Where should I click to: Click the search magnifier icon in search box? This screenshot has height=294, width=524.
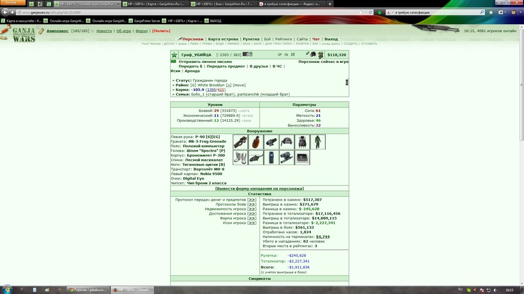pyautogui.click(x=482, y=12)
